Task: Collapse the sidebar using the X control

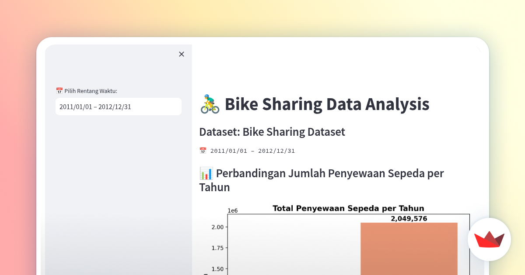Action: coord(182,54)
